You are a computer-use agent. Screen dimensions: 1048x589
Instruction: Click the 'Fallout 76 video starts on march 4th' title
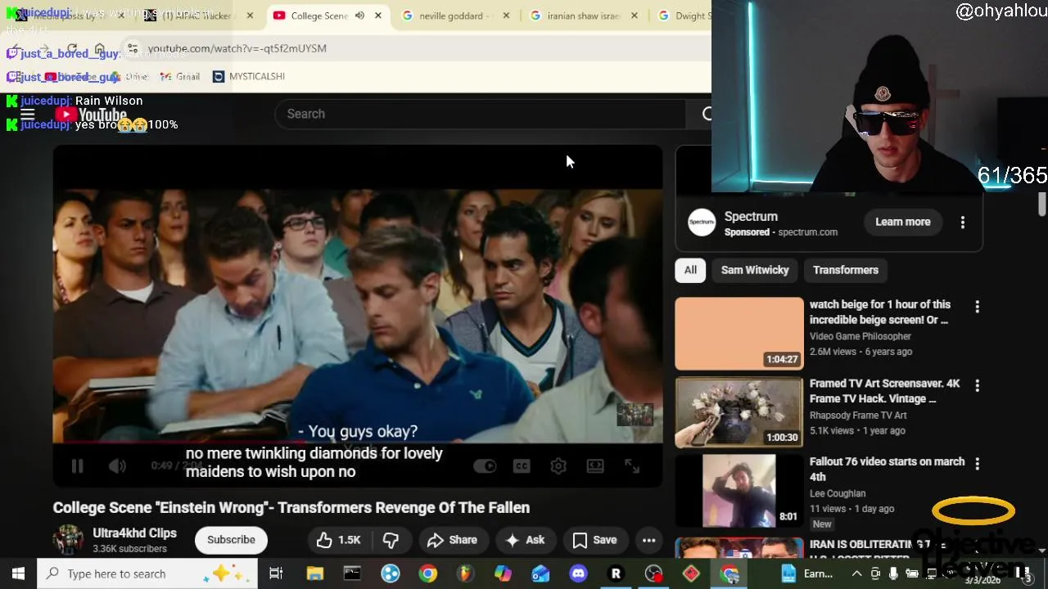(887, 469)
